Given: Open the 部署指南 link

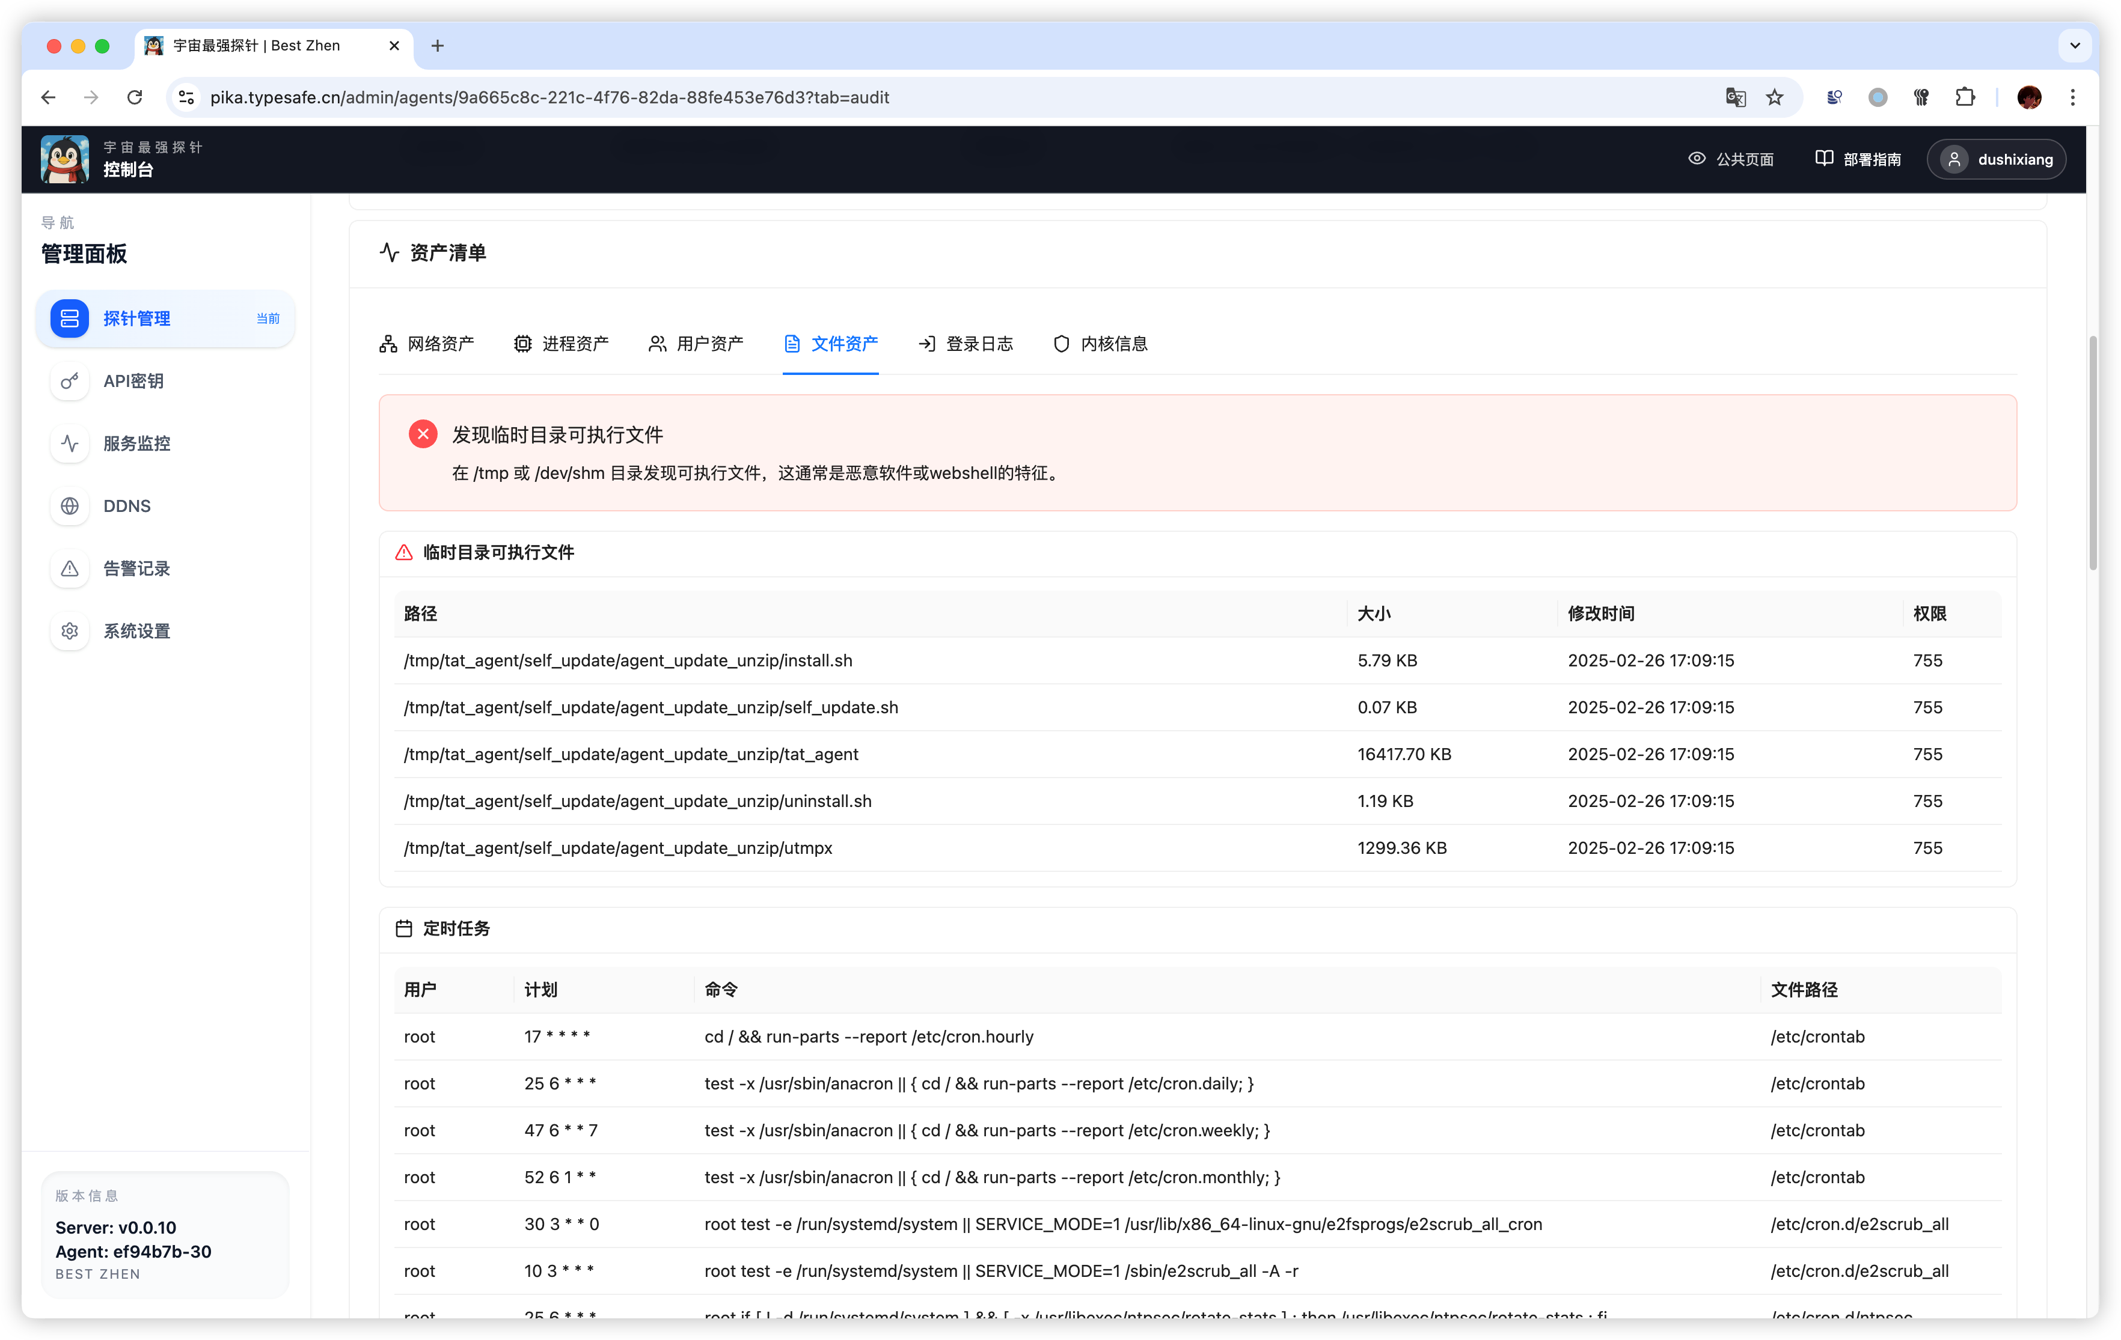Looking at the screenshot, I should [x=1858, y=159].
